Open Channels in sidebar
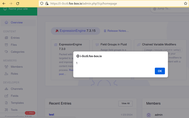Viewport: 189px width, 118px height. click(x=17, y=89)
